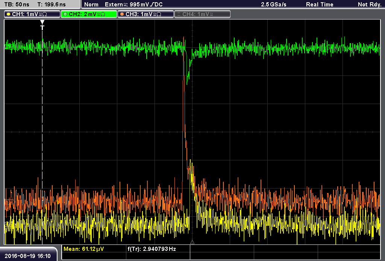Click the TB: 50 ns timebase readout

[17, 5]
